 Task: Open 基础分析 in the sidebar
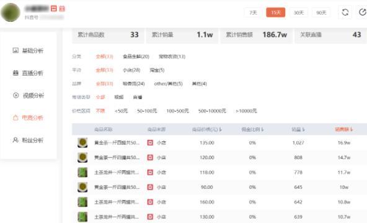point(28,51)
